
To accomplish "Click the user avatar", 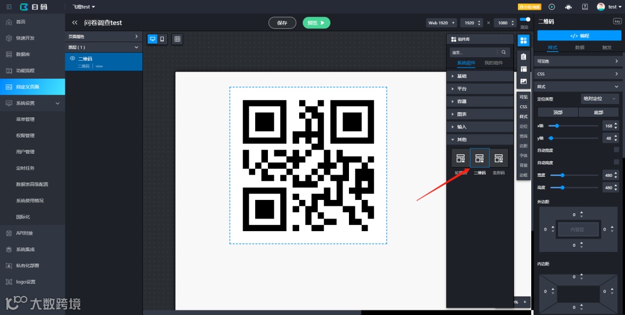I will point(601,7).
